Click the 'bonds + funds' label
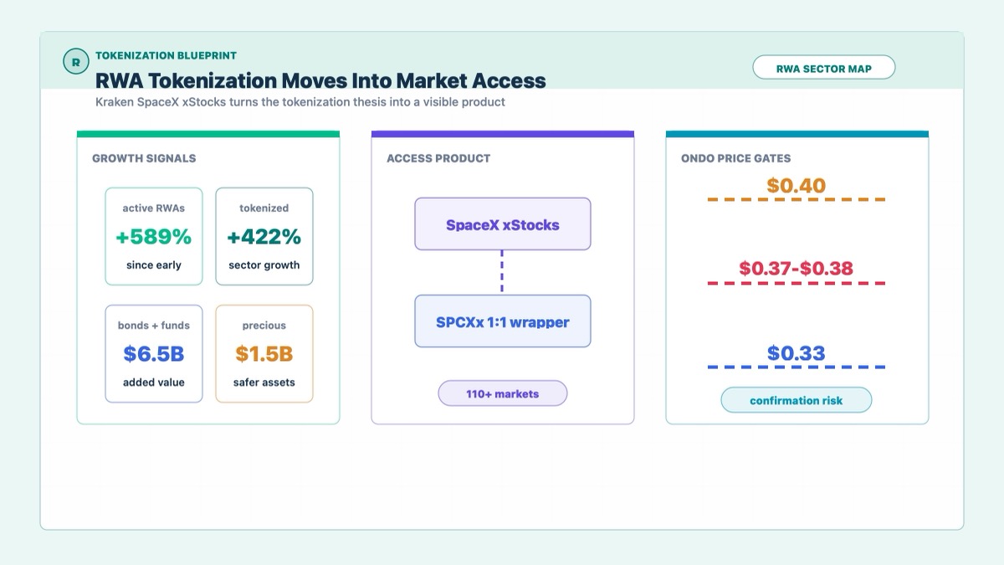1004x565 pixels. click(x=154, y=326)
